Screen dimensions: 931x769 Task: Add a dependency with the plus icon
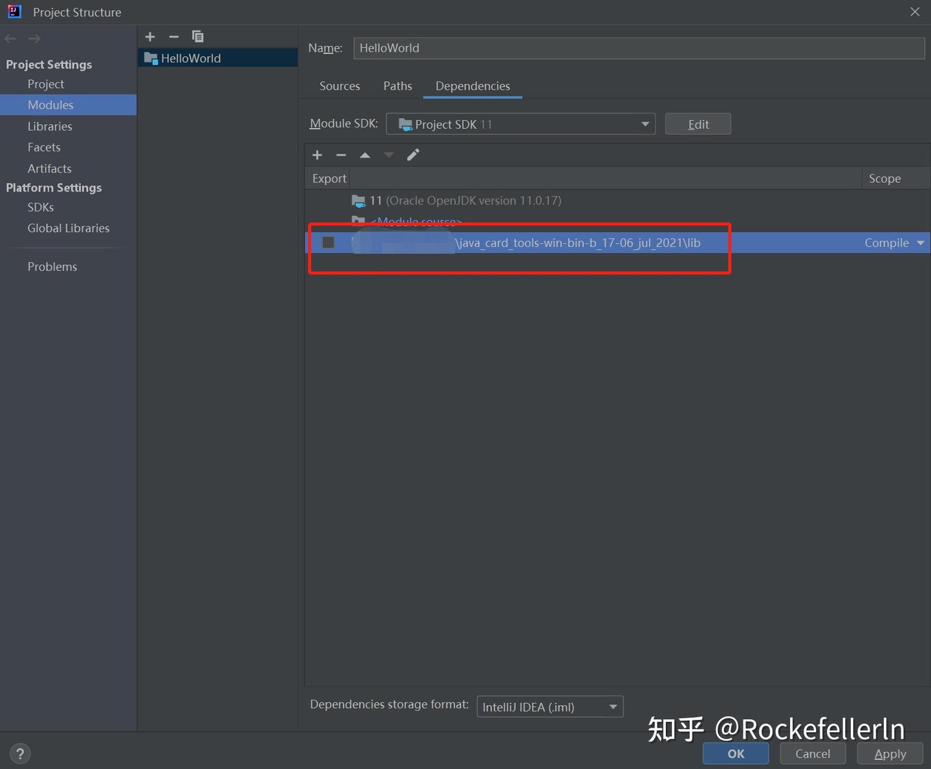tap(317, 155)
